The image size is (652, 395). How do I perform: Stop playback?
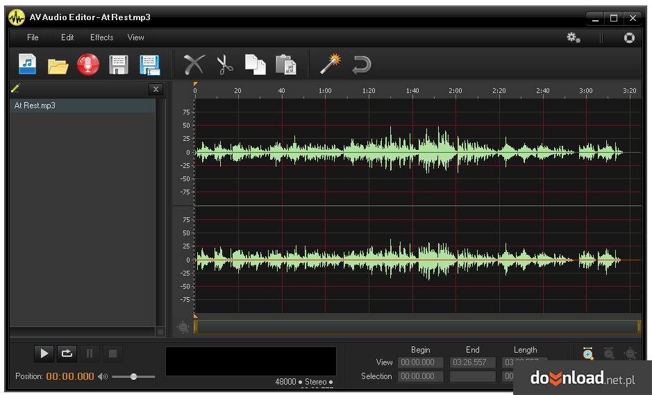pos(112,353)
